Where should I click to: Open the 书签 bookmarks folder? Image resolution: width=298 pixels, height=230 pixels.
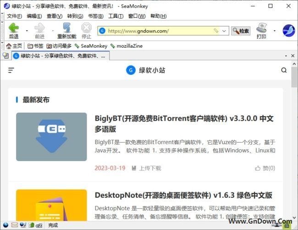pyautogui.click(x=35, y=46)
